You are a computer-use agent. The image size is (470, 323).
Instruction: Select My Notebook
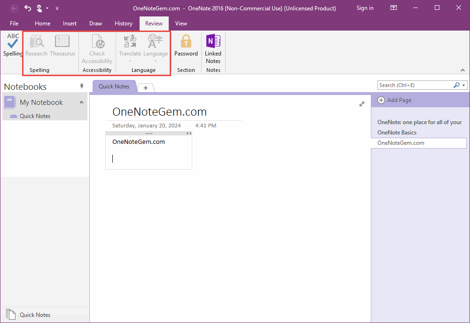[x=41, y=102]
